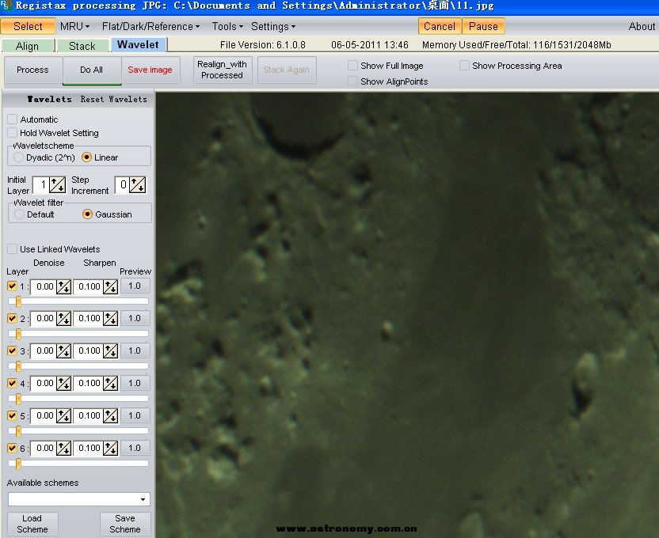Select Dyadic (2^n) wavelet scheme

pyautogui.click(x=18, y=157)
